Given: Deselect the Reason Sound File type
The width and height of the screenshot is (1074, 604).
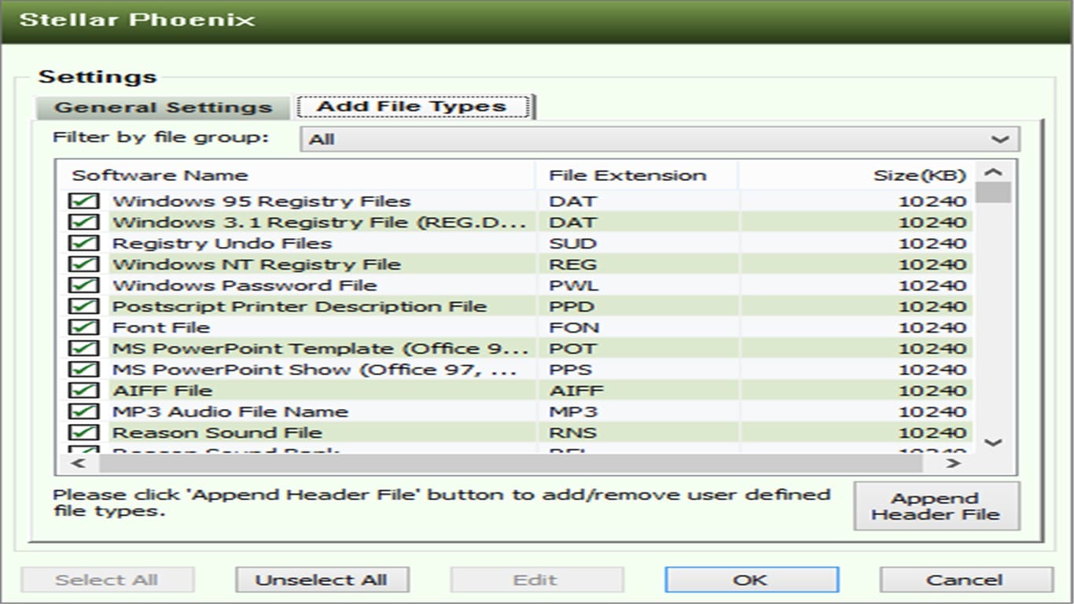Looking at the screenshot, I should [x=83, y=432].
